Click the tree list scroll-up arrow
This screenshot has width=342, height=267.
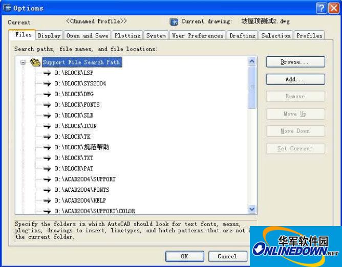pyautogui.click(x=252, y=61)
